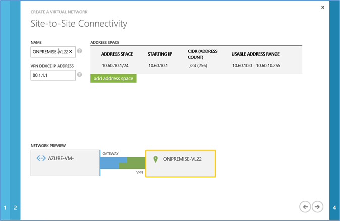The width and height of the screenshot is (340, 221).
Task: Close the Create Virtual Network dialog
Action: pos(323,8)
